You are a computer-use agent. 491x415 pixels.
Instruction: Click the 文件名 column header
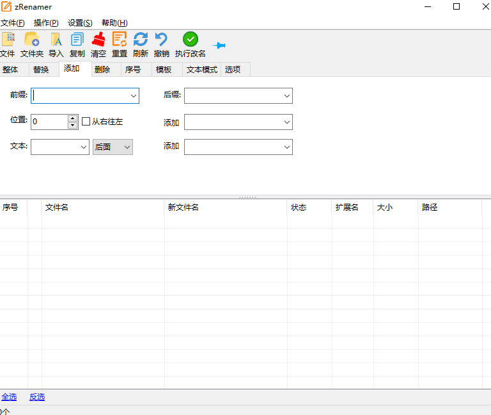[103, 207]
